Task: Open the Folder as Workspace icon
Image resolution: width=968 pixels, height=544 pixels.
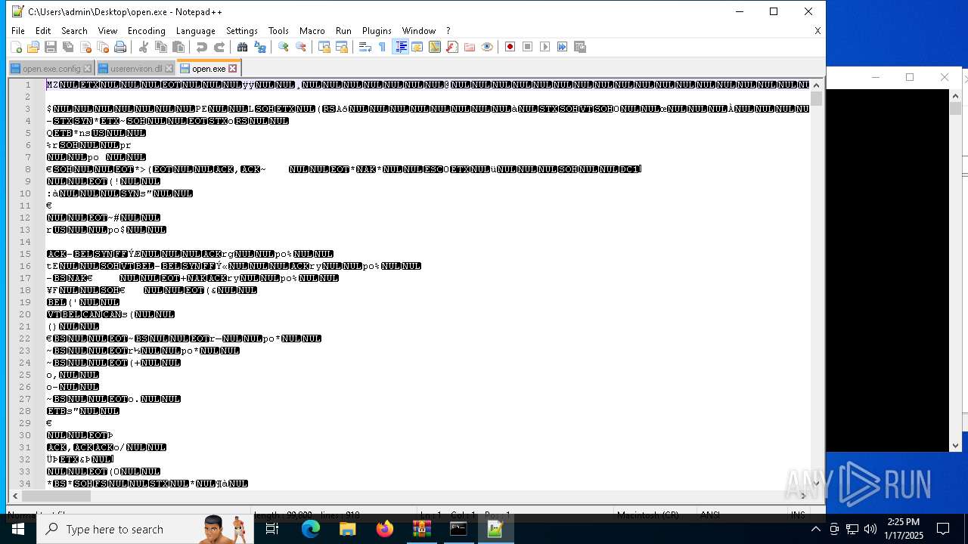Action: [x=470, y=47]
